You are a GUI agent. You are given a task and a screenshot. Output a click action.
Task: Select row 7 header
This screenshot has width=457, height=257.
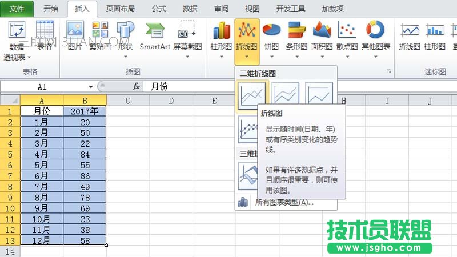(10, 176)
